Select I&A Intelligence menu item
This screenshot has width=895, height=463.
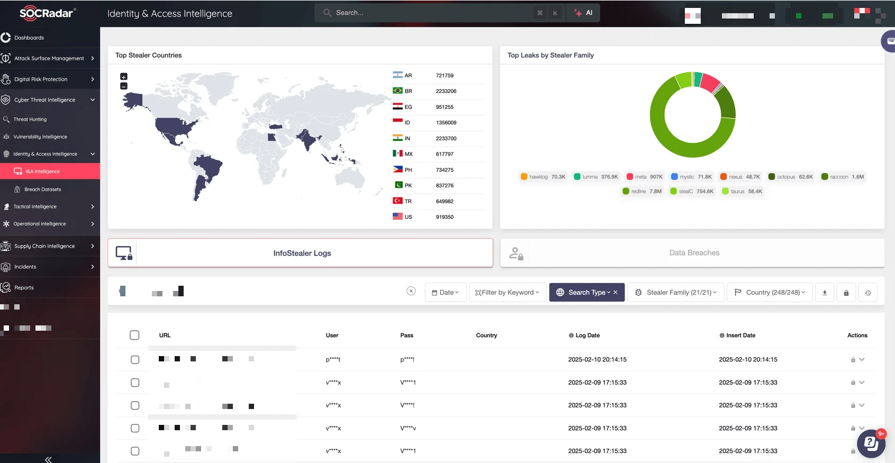pos(50,171)
